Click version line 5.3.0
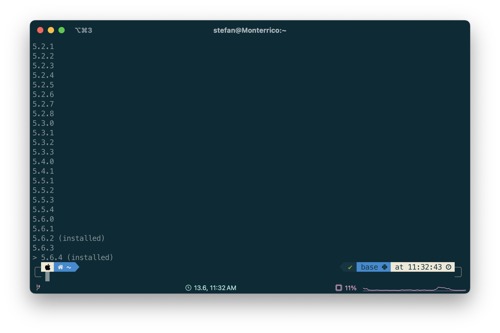The height and width of the screenshot is (333, 500). pos(43,123)
